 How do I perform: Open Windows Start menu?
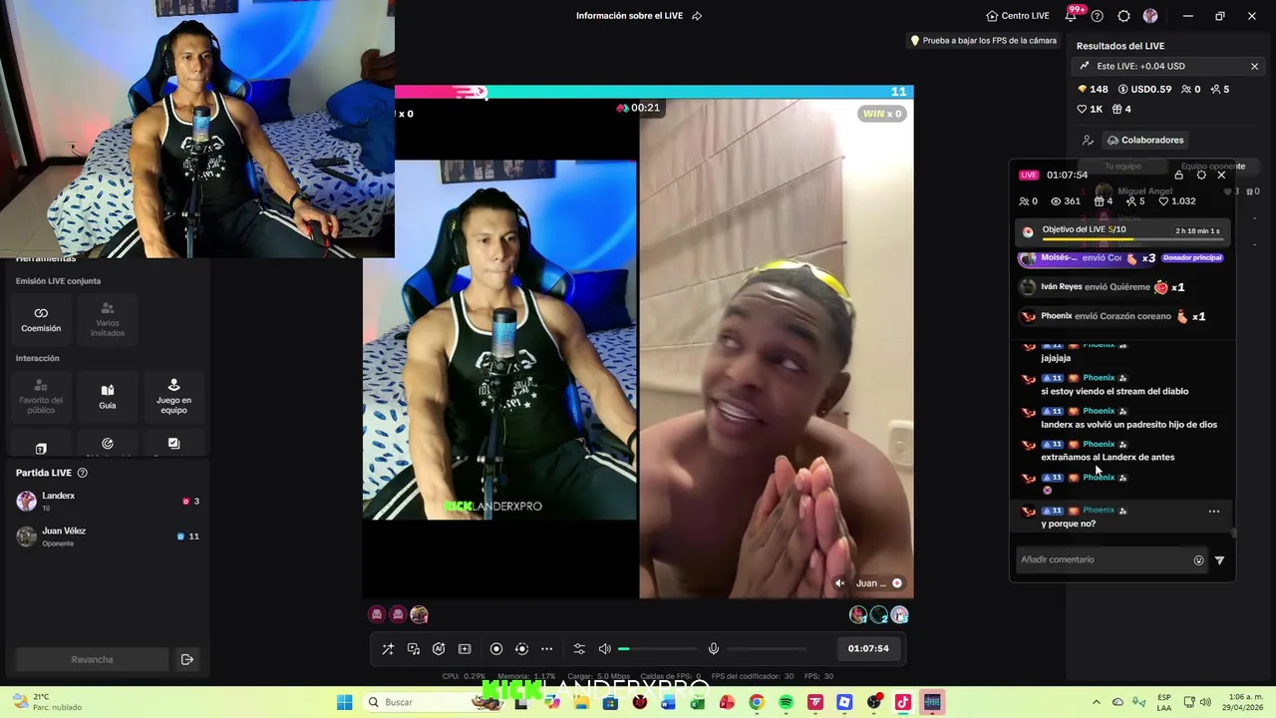coord(345,702)
